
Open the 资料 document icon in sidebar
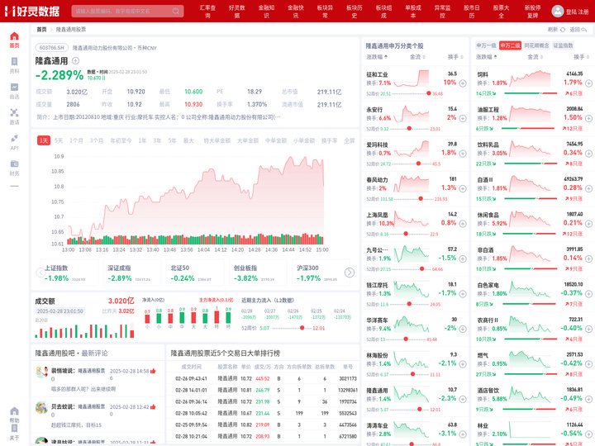coord(14,62)
